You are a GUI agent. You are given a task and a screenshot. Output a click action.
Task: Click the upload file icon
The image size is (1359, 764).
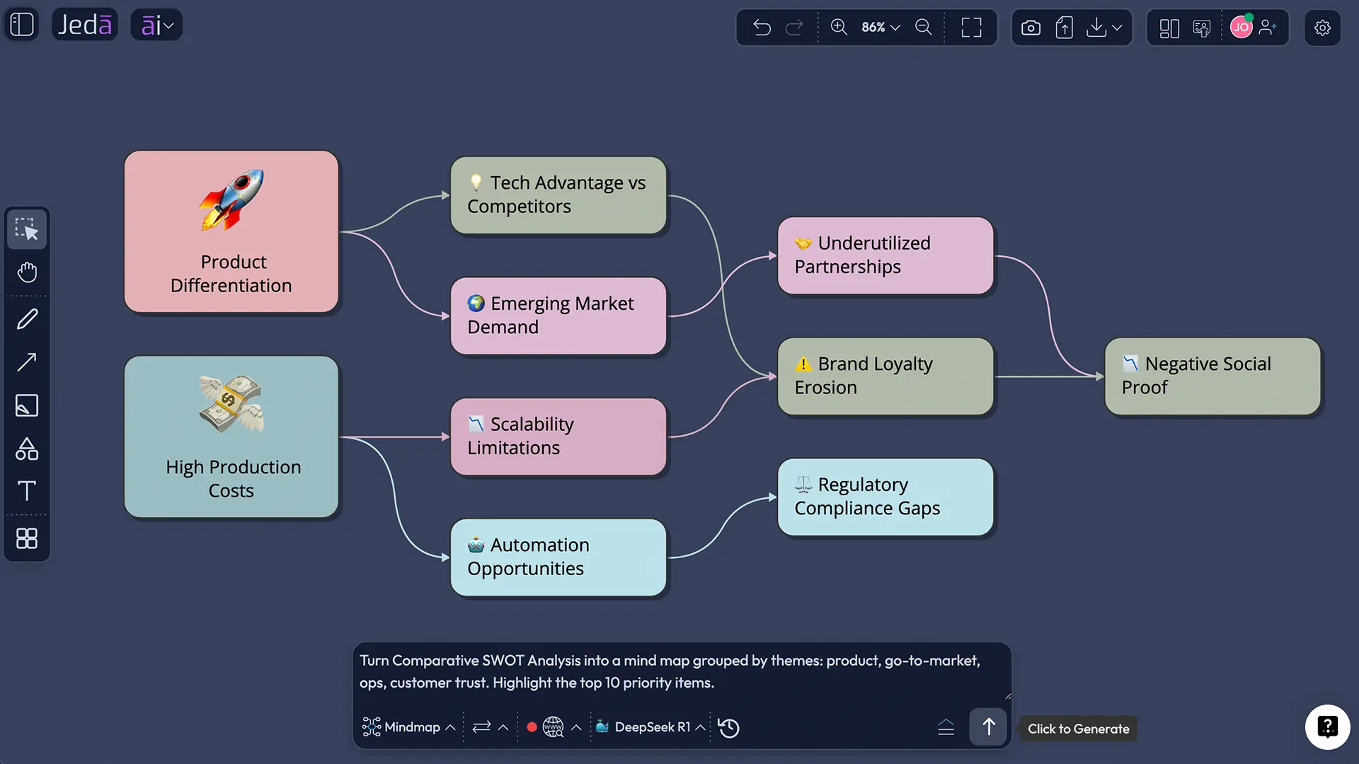point(1064,28)
